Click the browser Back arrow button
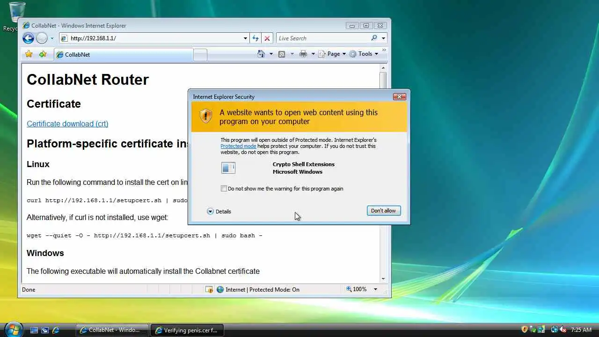The height and width of the screenshot is (337, 599). pyautogui.click(x=28, y=38)
